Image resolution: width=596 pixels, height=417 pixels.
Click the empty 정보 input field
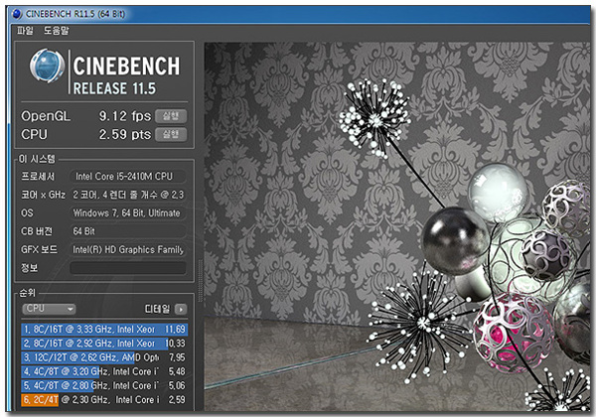coord(128,268)
